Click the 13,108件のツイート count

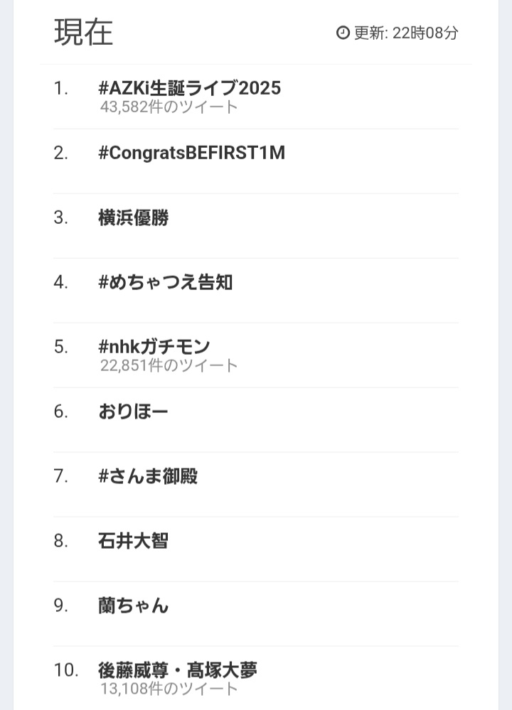tap(169, 689)
